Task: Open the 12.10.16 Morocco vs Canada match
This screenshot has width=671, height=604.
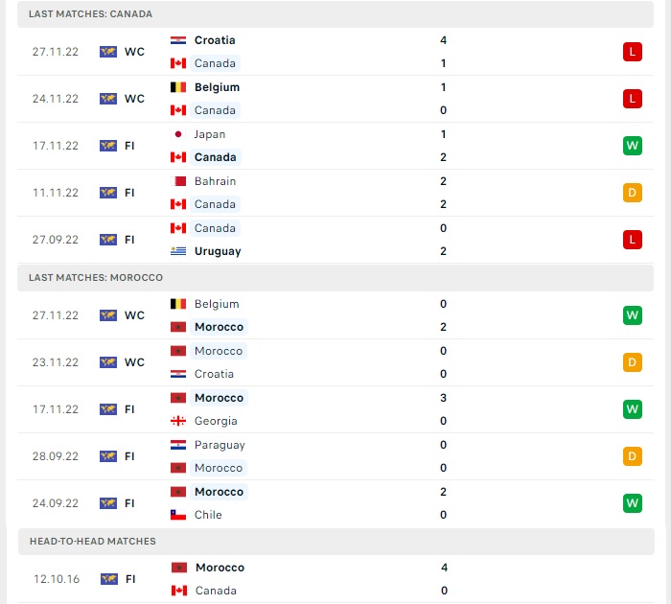Action: point(336,579)
